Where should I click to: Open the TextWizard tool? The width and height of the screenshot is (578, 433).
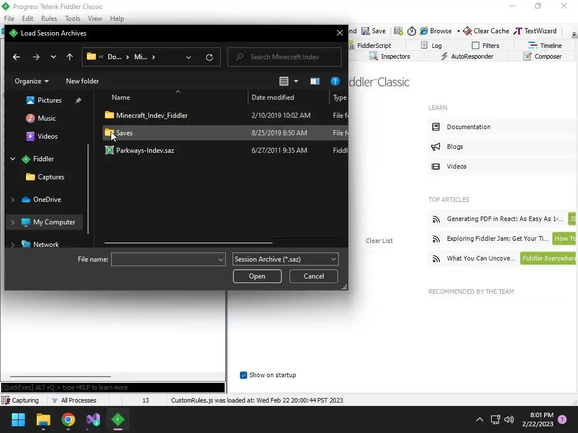[x=535, y=31]
